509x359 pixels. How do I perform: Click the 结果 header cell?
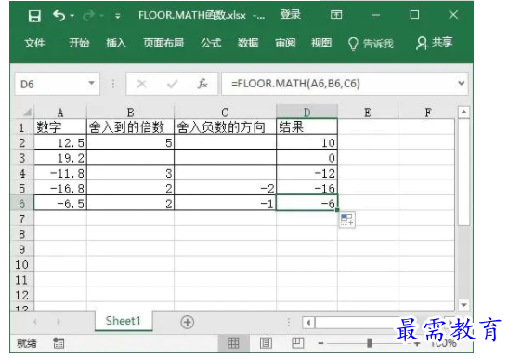(x=307, y=126)
